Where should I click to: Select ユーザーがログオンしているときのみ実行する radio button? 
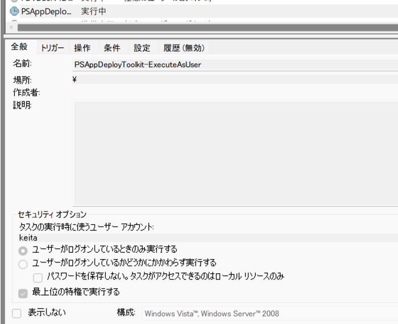23,251
